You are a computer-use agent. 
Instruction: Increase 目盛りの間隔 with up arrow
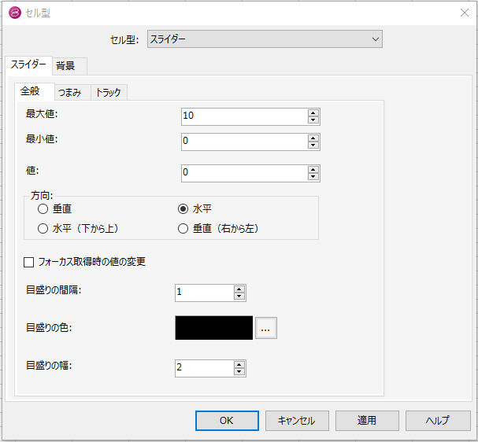click(x=239, y=289)
